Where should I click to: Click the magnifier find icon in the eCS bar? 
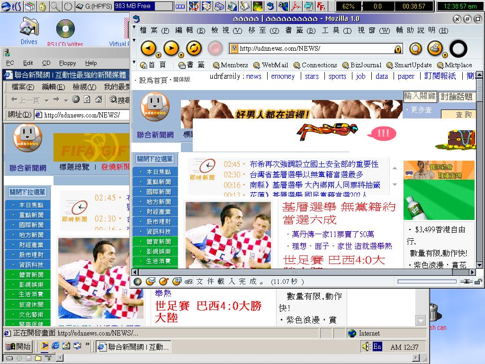click(55, 6)
